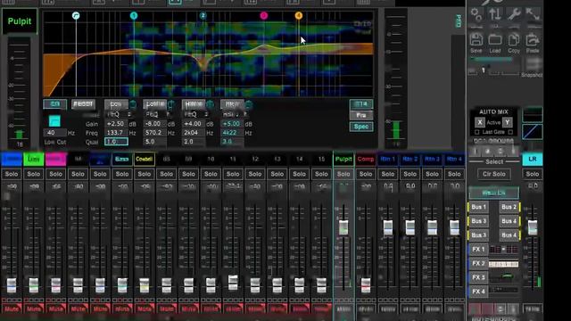This screenshot has width=571, height=321.
Task: Click the Rtn 2 fader handle
Action: pyautogui.click(x=410, y=227)
